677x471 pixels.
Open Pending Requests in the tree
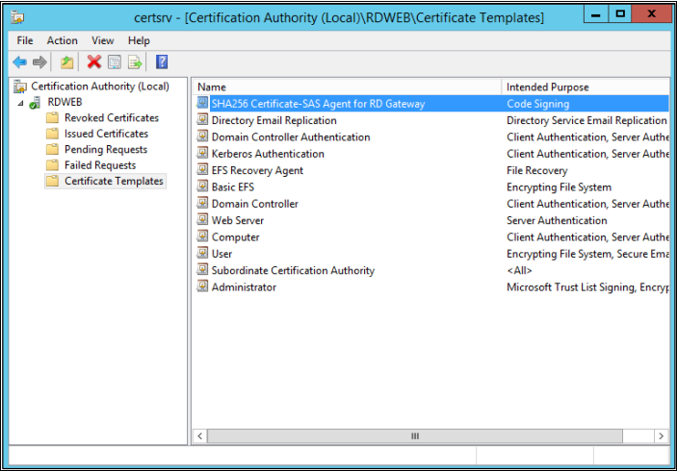pyautogui.click(x=106, y=150)
